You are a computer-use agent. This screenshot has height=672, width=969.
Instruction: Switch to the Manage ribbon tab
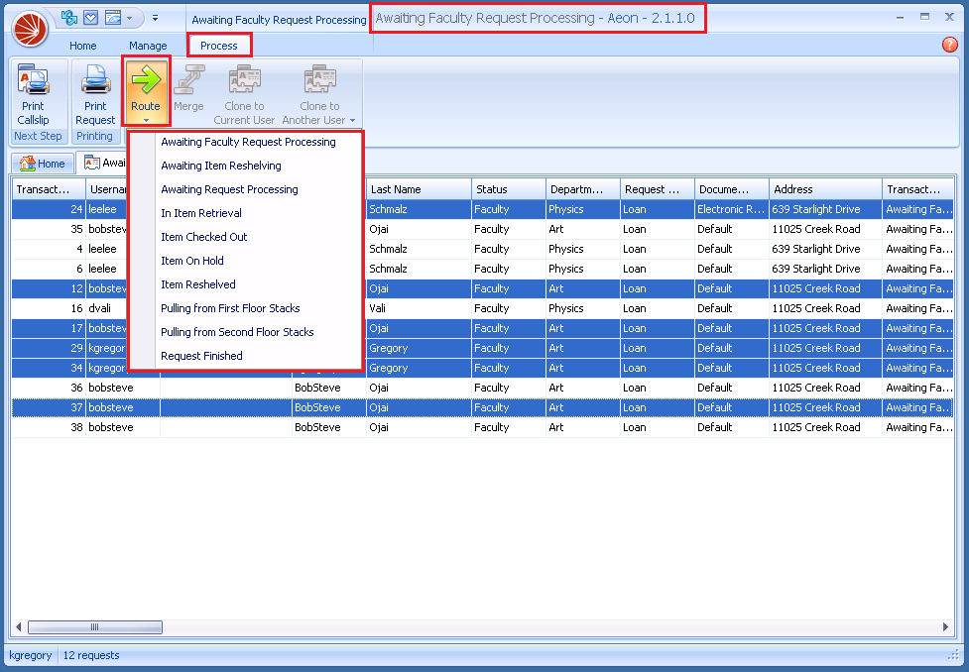point(148,45)
